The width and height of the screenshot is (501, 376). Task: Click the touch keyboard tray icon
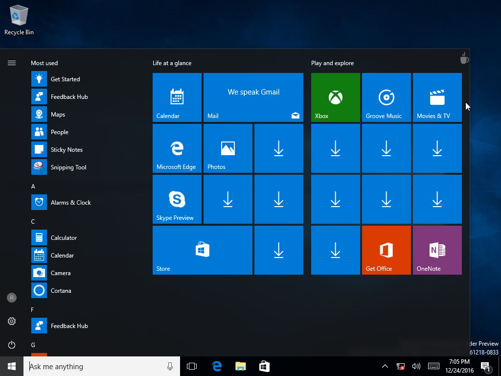tap(433, 366)
